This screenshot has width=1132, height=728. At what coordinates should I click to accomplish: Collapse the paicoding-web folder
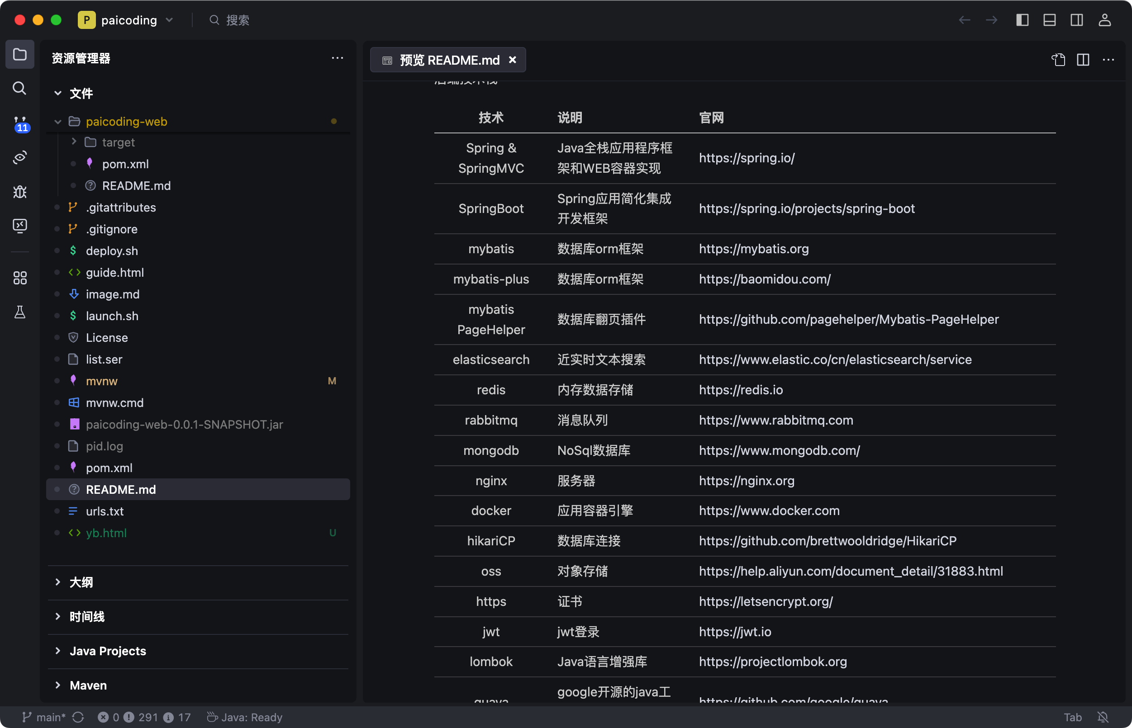coord(58,122)
